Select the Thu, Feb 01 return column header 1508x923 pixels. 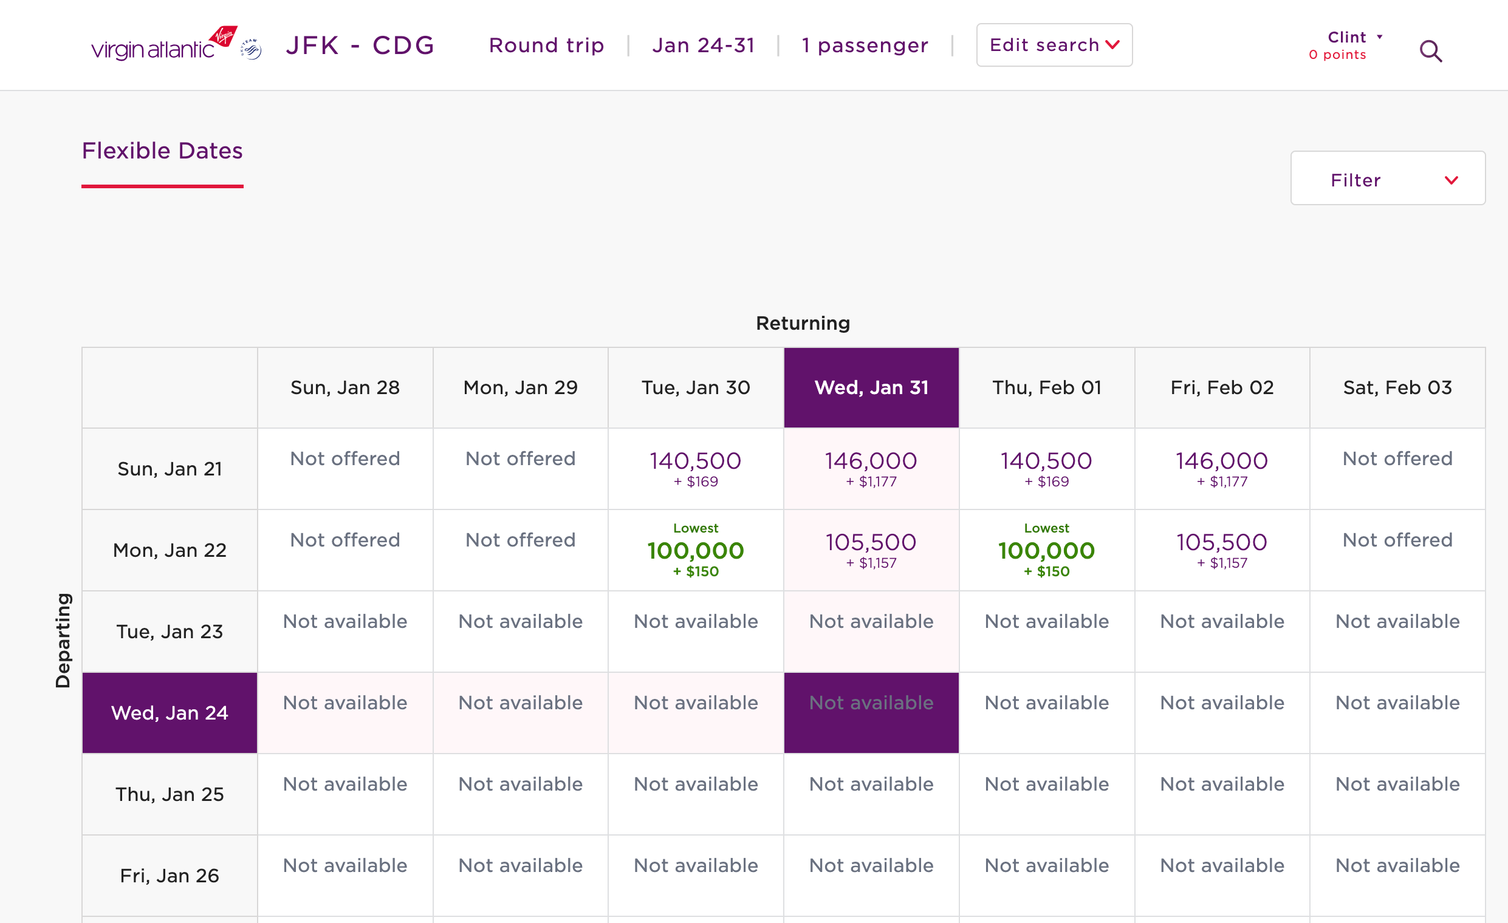coord(1046,387)
